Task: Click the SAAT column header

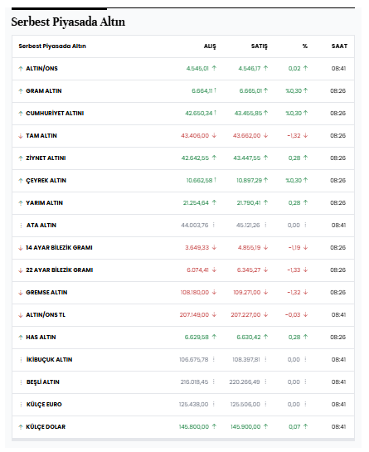Action: (x=339, y=46)
